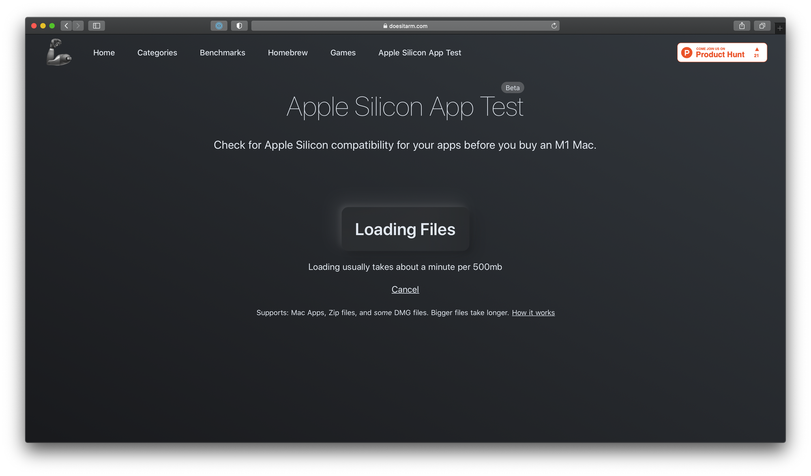Open the Categories nav item
811x476 pixels.
[x=157, y=53]
